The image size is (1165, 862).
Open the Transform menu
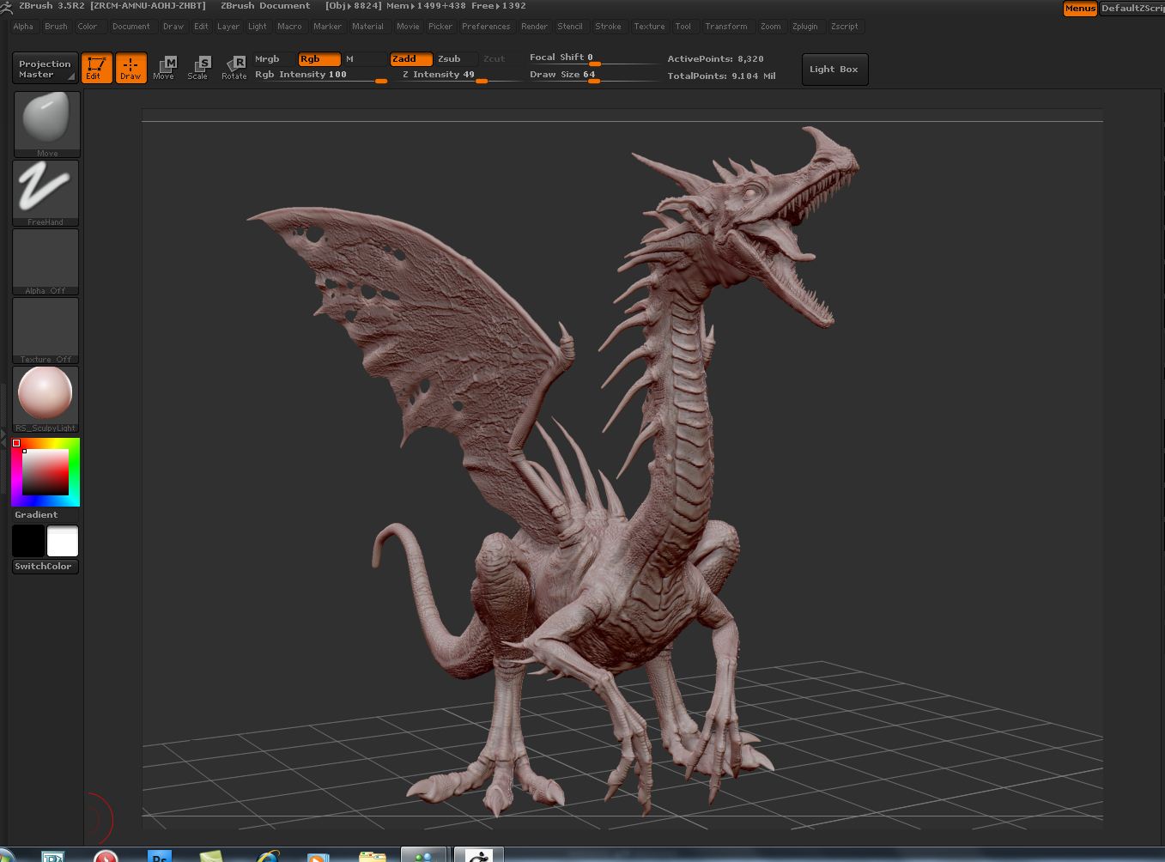(x=726, y=27)
